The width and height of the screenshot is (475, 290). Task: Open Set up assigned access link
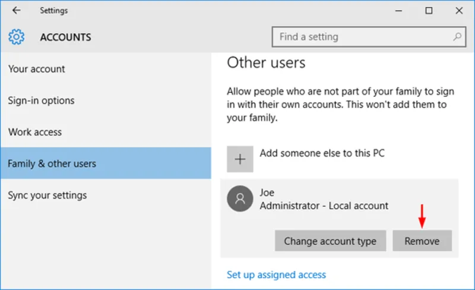click(x=276, y=275)
